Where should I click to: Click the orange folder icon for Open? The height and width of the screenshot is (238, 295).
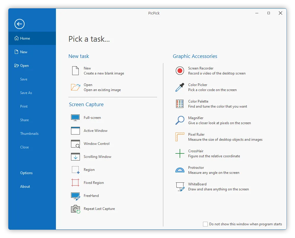click(x=76, y=87)
